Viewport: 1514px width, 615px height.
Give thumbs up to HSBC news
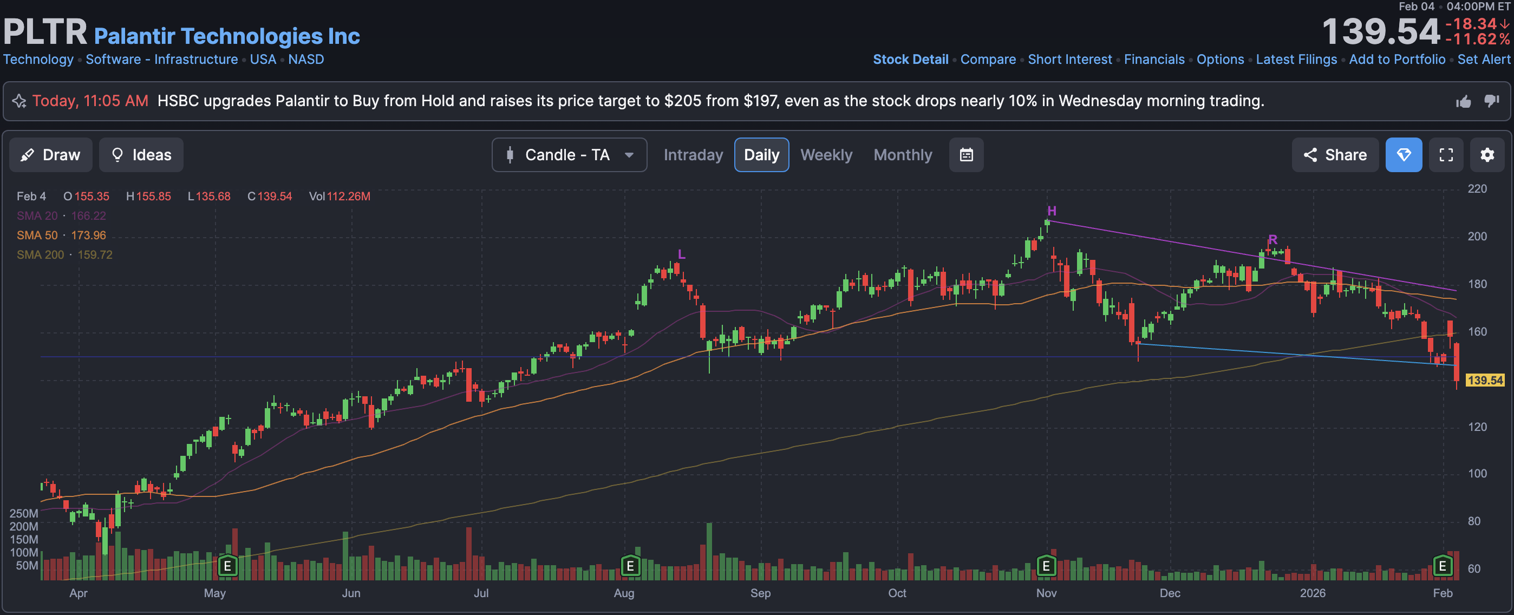click(1464, 102)
